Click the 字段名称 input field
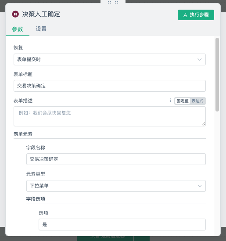Viewport: 226px width, 241px height. click(116, 159)
